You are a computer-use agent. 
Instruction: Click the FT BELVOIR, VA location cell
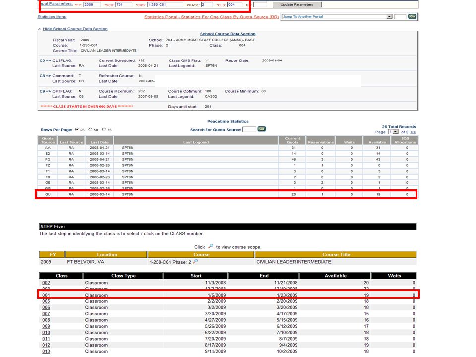(x=86, y=262)
